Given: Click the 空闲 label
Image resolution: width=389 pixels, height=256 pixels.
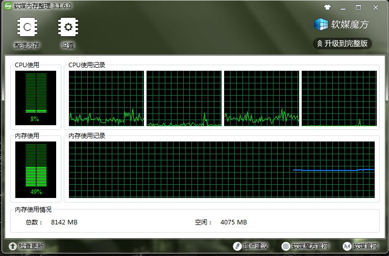Looking at the screenshot, I should 203,222.
